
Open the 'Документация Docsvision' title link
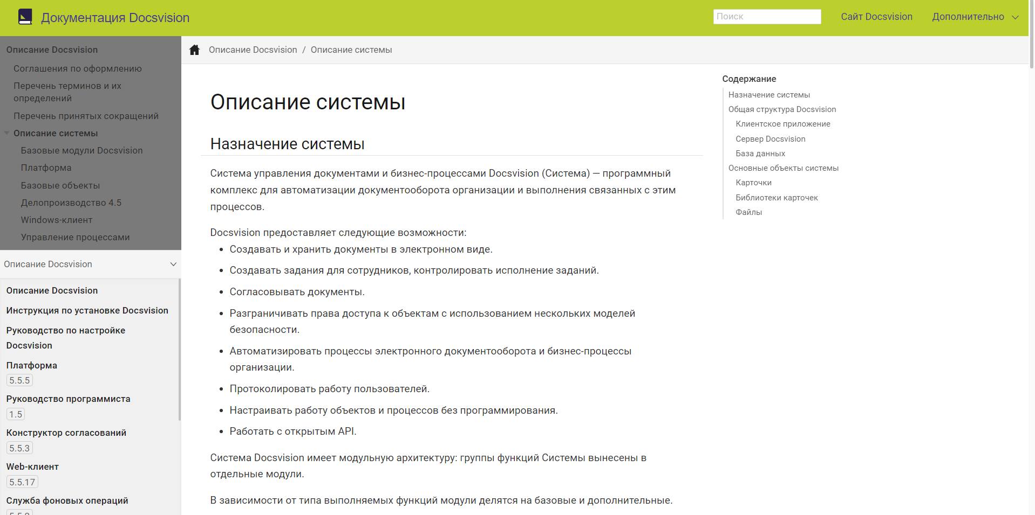115,18
